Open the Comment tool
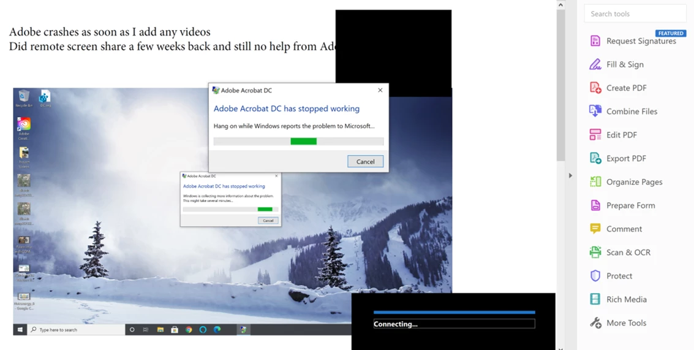Image resolution: width=694 pixels, height=350 pixels. [616, 229]
